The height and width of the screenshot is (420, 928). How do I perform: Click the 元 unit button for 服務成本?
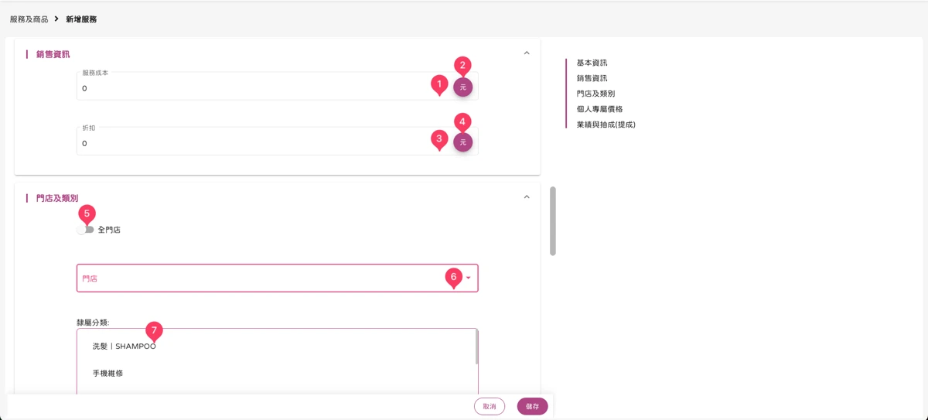[462, 87]
